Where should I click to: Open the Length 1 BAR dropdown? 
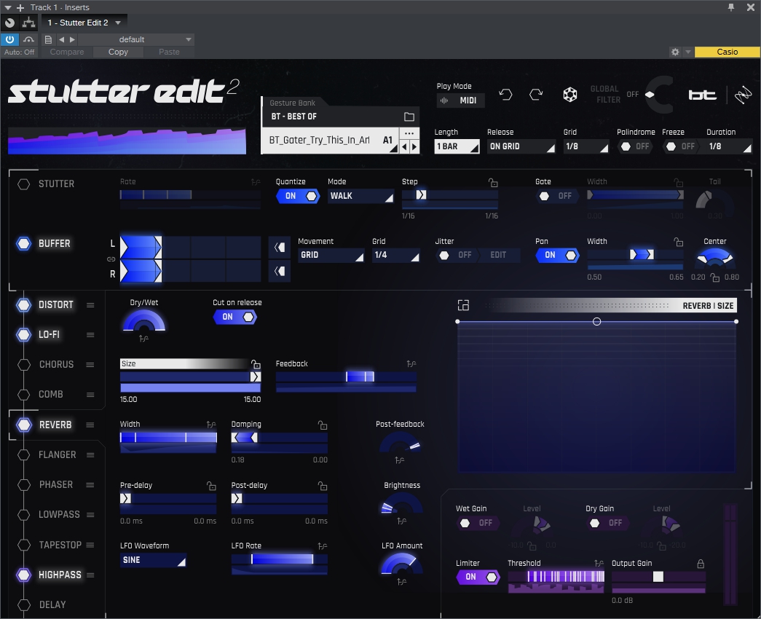coord(457,146)
